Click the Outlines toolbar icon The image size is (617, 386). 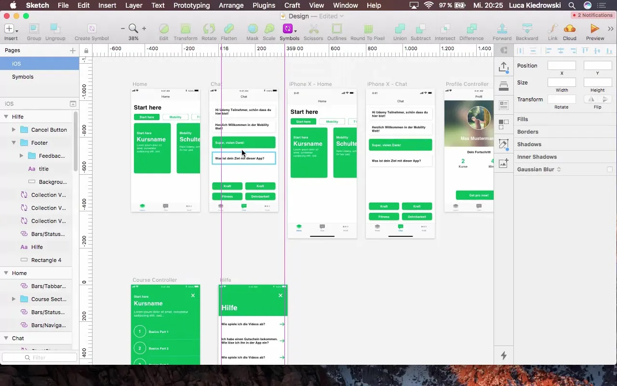tap(337, 29)
